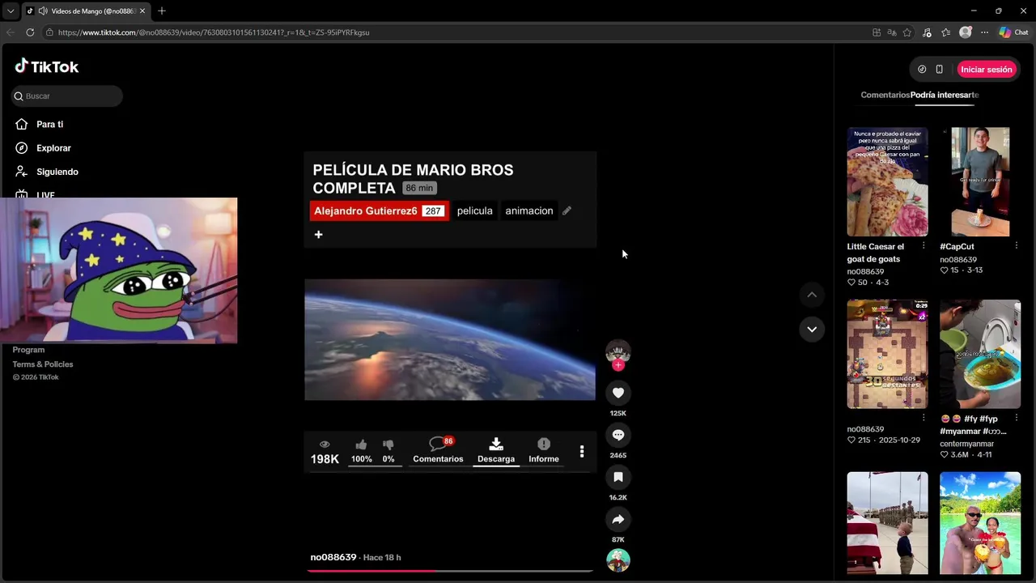1036x583 pixels.
Task: Open Alejandro Gutierrez6 uploader tag
Action: (x=379, y=211)
